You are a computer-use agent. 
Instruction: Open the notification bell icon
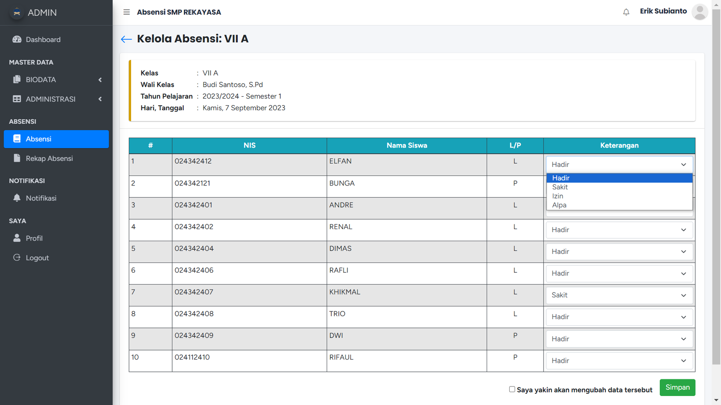click(x=626, y=12)
